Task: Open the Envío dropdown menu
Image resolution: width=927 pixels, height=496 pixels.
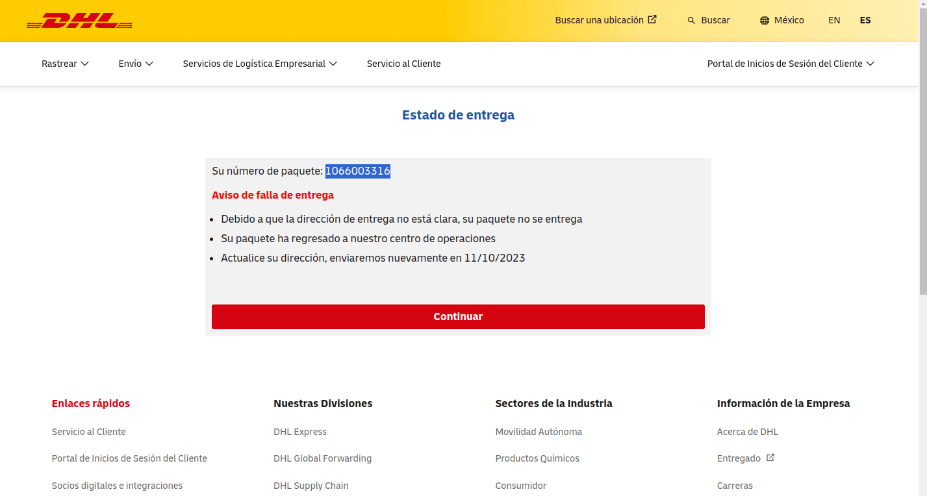Action: [136, 64]
